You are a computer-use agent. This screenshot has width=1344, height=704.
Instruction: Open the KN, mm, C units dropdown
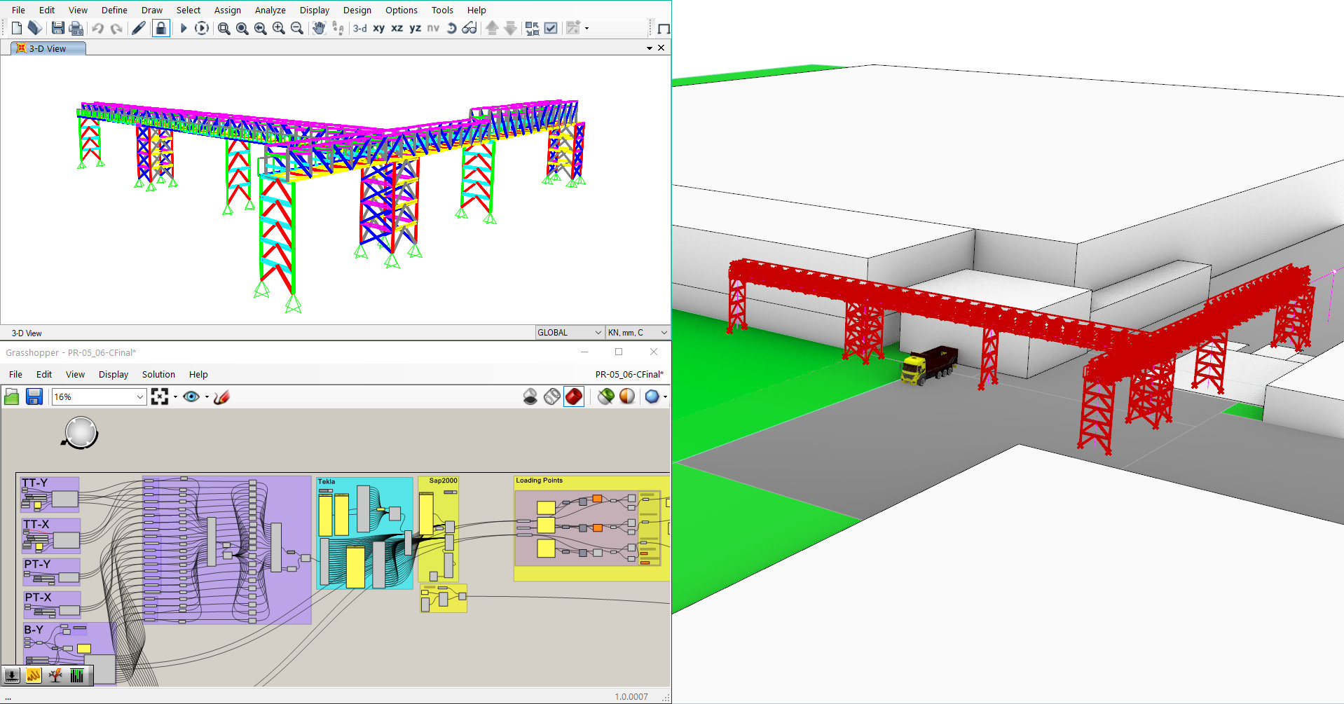(664, 333)
